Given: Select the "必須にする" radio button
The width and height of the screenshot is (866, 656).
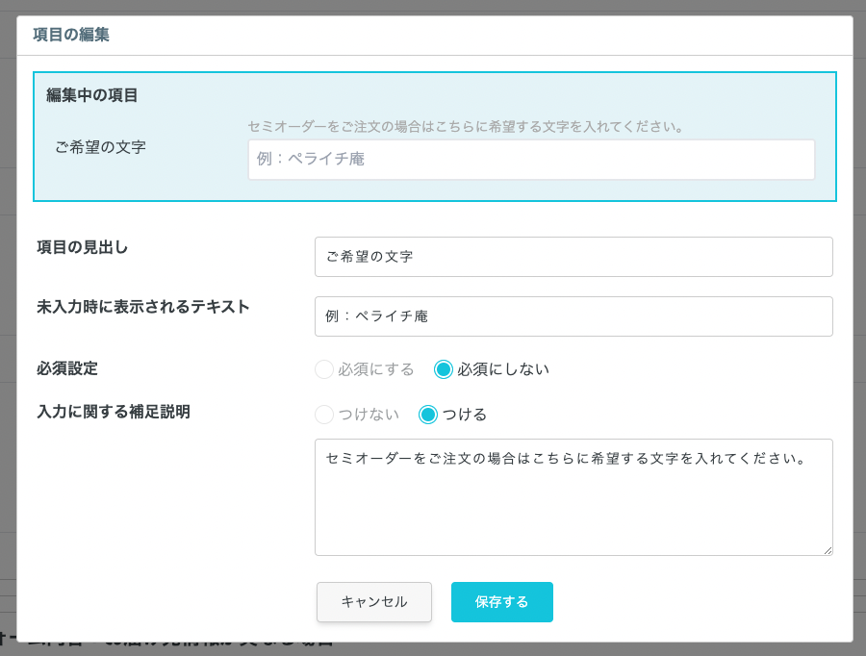Looking at the screenshot, I should point(324,369).
